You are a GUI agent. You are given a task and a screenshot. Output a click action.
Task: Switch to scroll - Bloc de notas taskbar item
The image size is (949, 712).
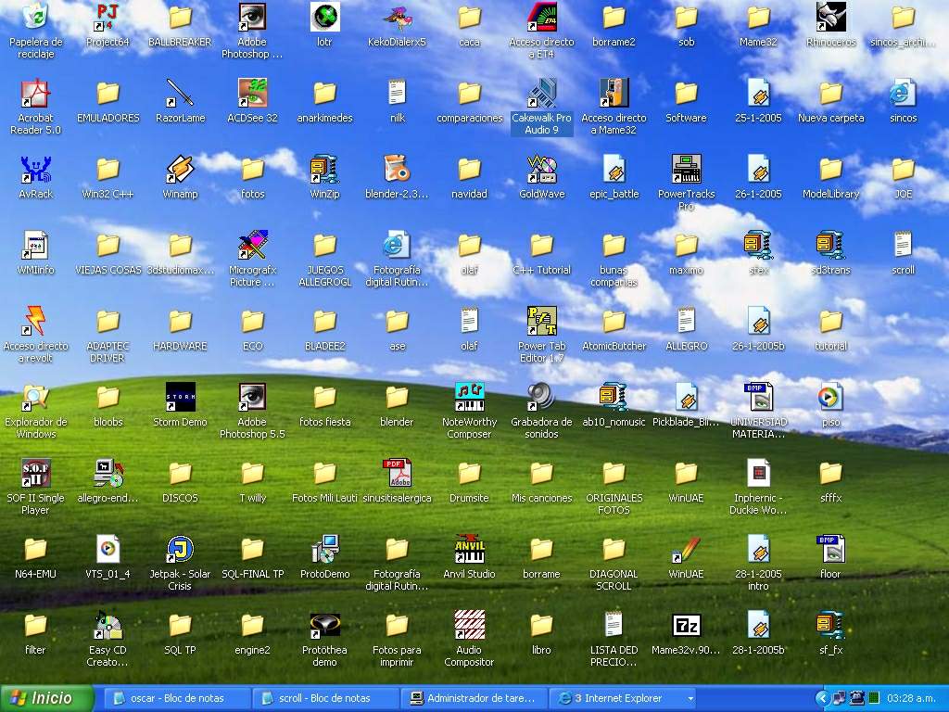coord(324,698)
